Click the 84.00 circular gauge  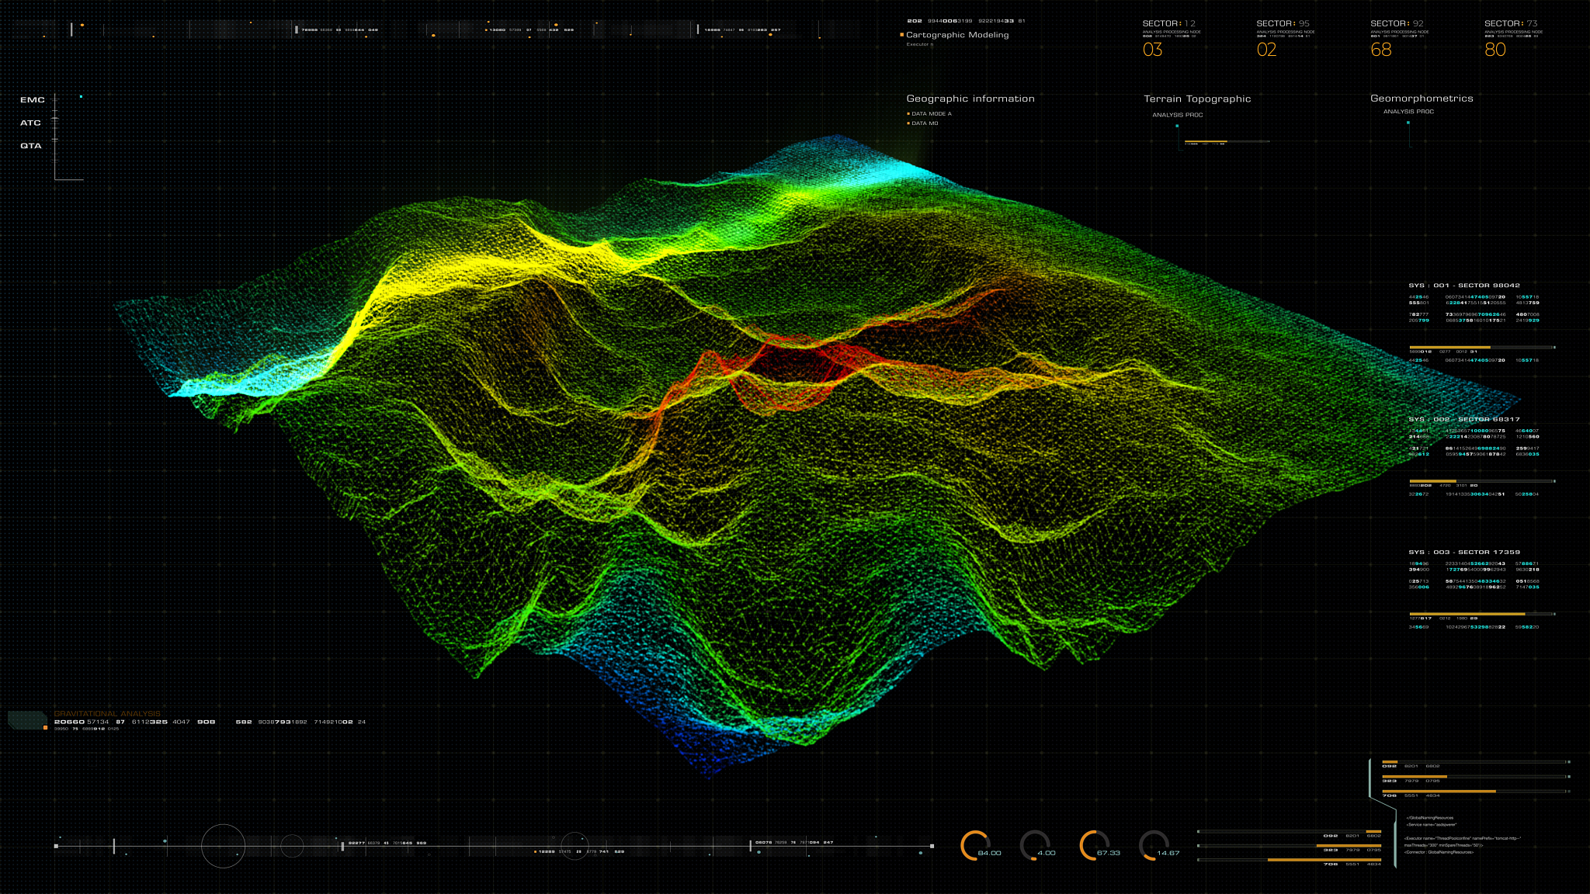click(976, 845)
